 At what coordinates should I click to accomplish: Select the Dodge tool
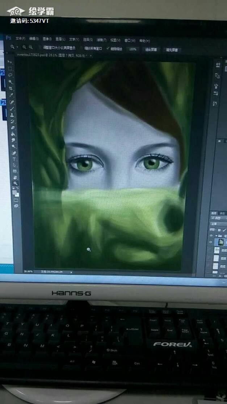point(13,146)
